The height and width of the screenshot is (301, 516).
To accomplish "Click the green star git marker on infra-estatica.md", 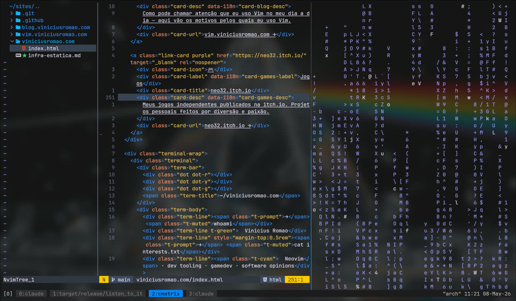I will [x=25, y=56].
